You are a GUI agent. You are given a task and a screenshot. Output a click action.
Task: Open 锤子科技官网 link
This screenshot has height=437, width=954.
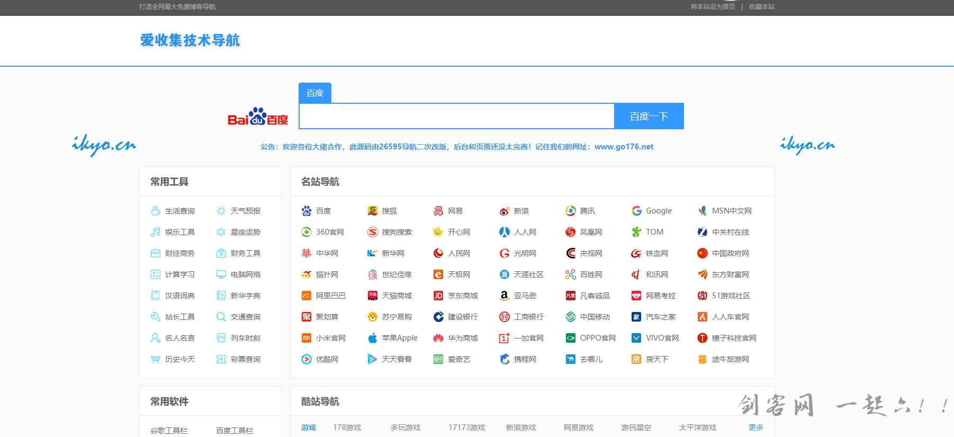tap(734, 338)
